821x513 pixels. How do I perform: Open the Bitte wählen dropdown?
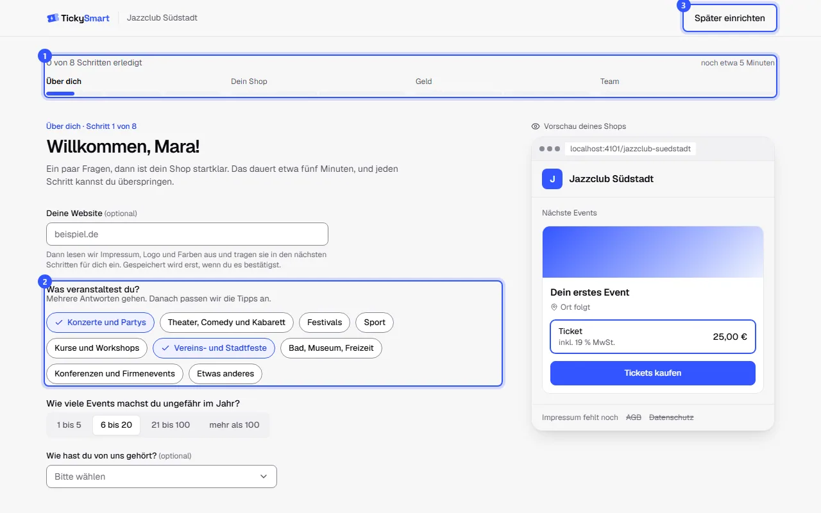tap(162, 476)
